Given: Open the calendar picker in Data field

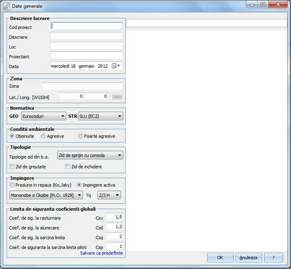Looking at the screenshot, I should [116, 66].
